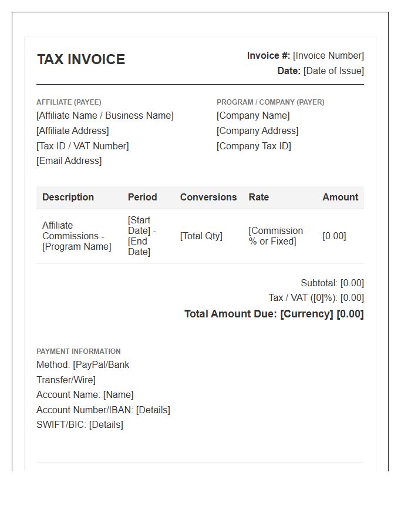Click the SWIFT/BIC: [Details] line
The image size is (411, 529).
pyautogui.click(x=80, y=425)
